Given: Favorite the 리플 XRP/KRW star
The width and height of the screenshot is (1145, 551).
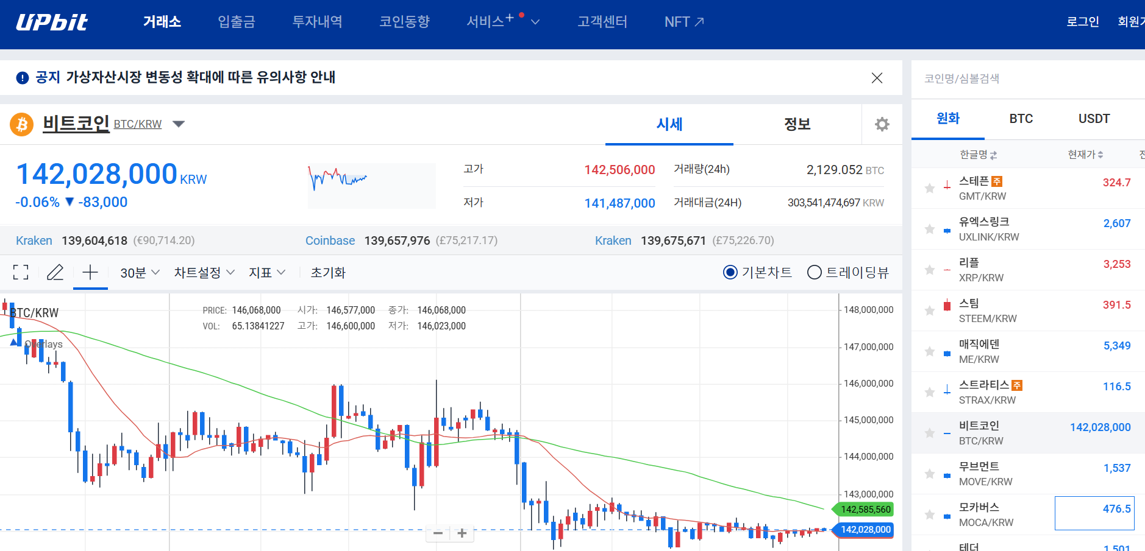Looking at the screenshot, I should 930,270.
